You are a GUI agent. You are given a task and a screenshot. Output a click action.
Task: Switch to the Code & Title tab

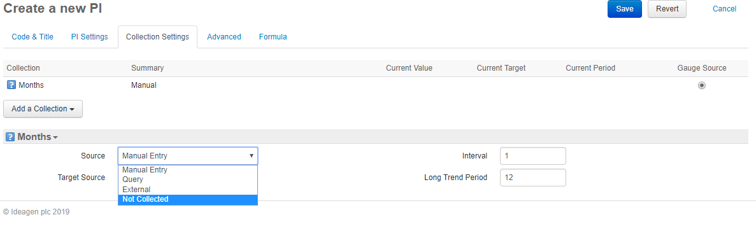[32, 37]
